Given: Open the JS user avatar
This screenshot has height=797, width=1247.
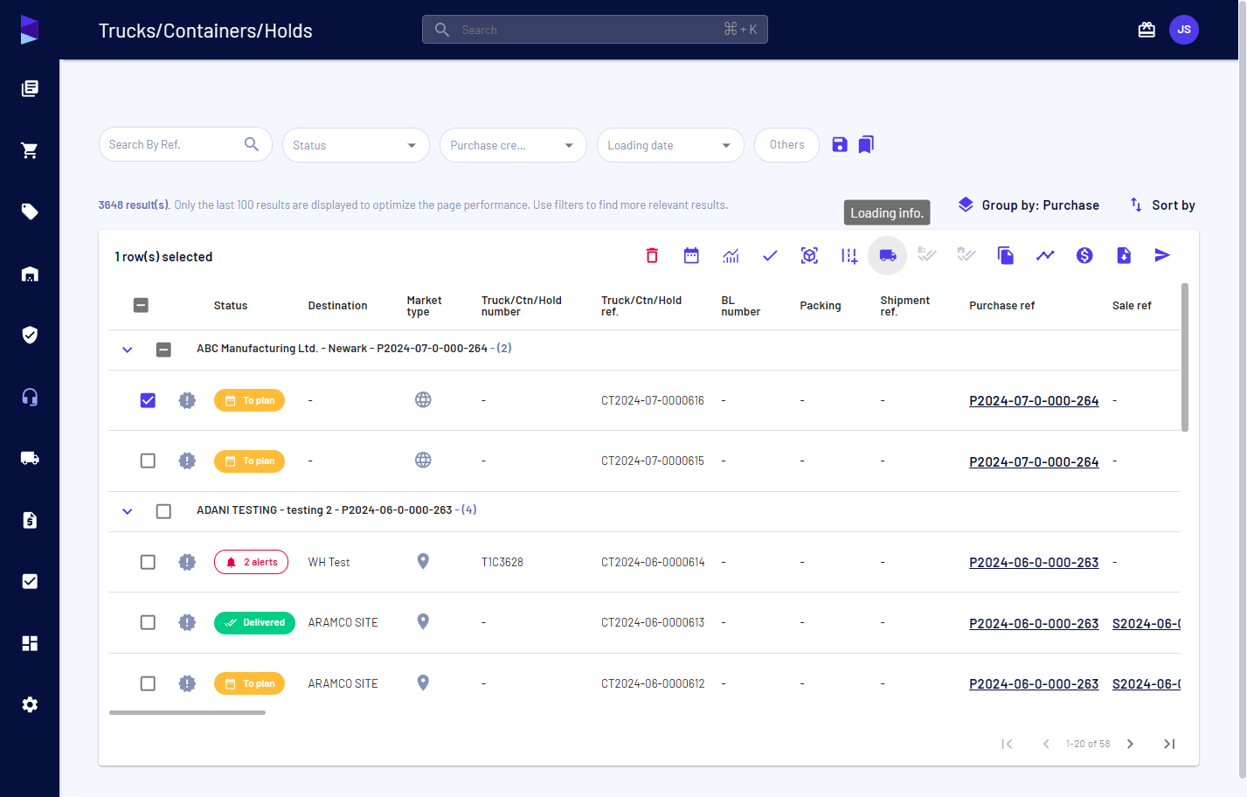Looking at the screenshot, I should click(x=1184, y=30).
